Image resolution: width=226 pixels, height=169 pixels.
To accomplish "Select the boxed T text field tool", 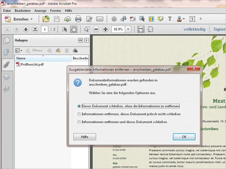I will pos(192,19).
